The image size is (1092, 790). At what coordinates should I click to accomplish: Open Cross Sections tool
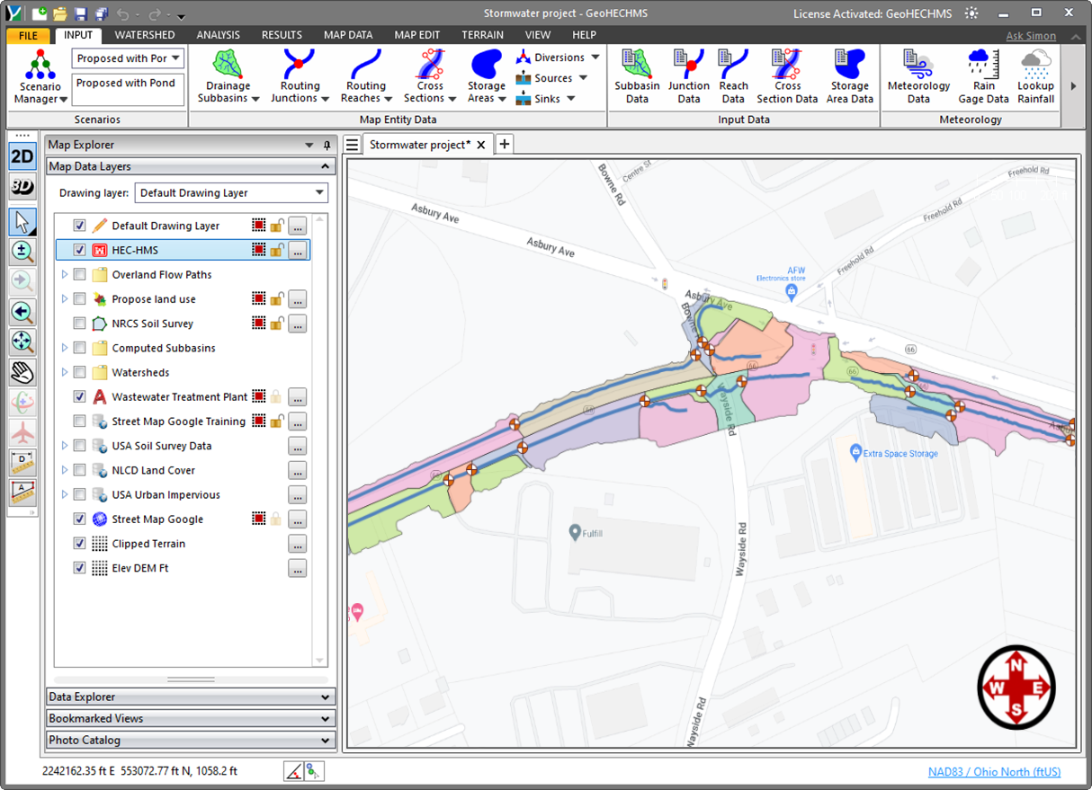coord(429,77)
